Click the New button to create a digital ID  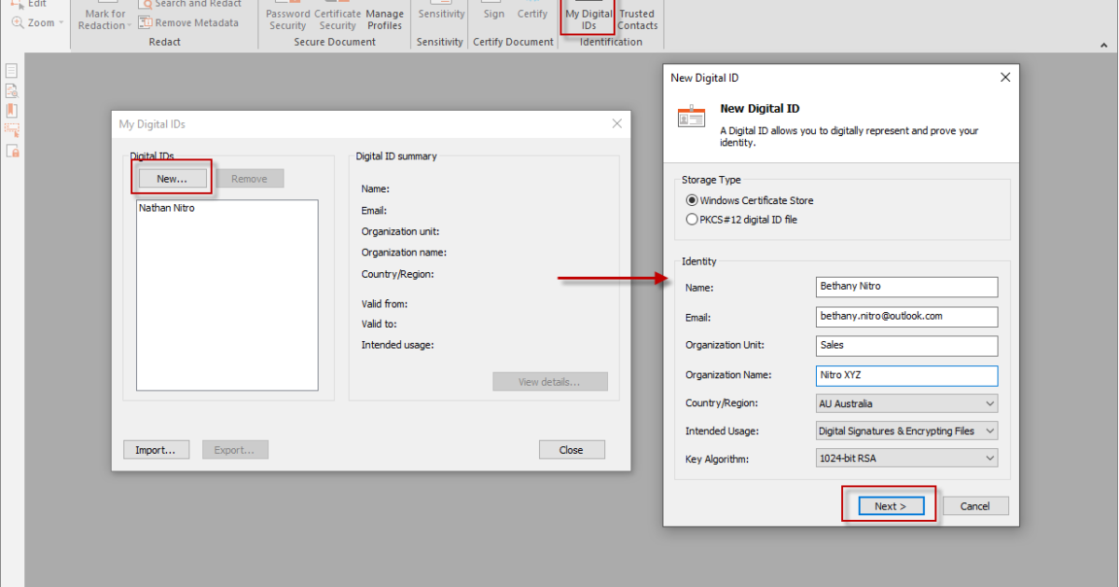[171, 178]
